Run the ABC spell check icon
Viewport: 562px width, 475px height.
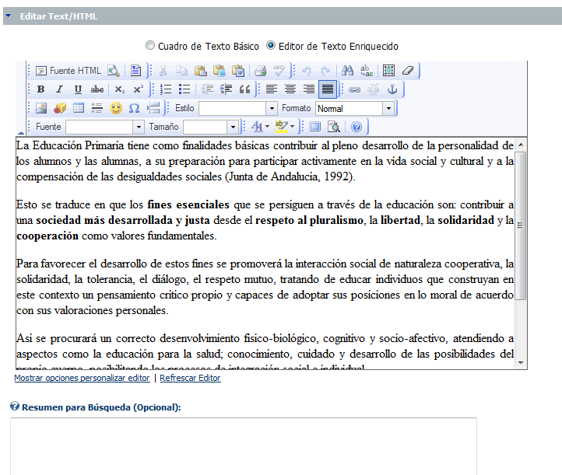(x=279, y=71)
